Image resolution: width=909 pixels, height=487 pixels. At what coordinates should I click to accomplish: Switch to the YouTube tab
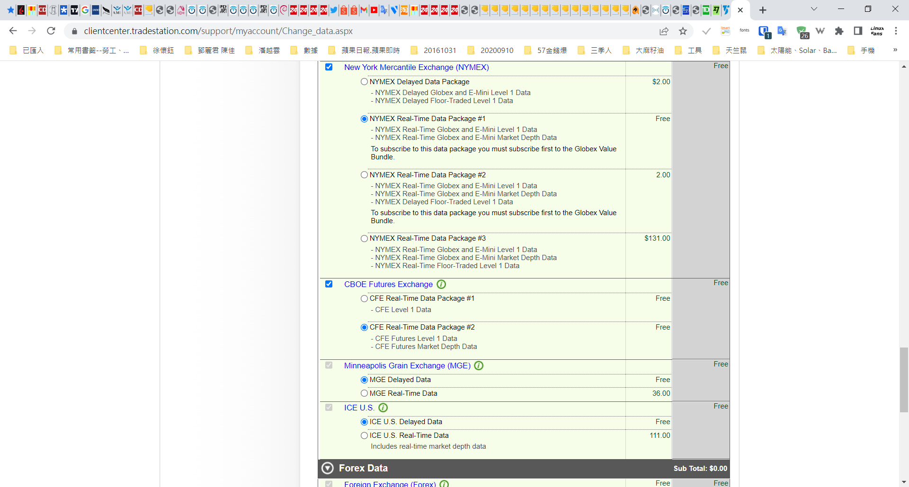(374, 10)
